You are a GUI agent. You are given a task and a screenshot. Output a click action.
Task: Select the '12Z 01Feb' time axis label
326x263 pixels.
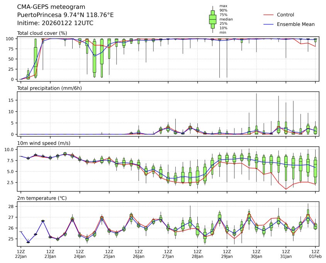(x=315, y=254)
